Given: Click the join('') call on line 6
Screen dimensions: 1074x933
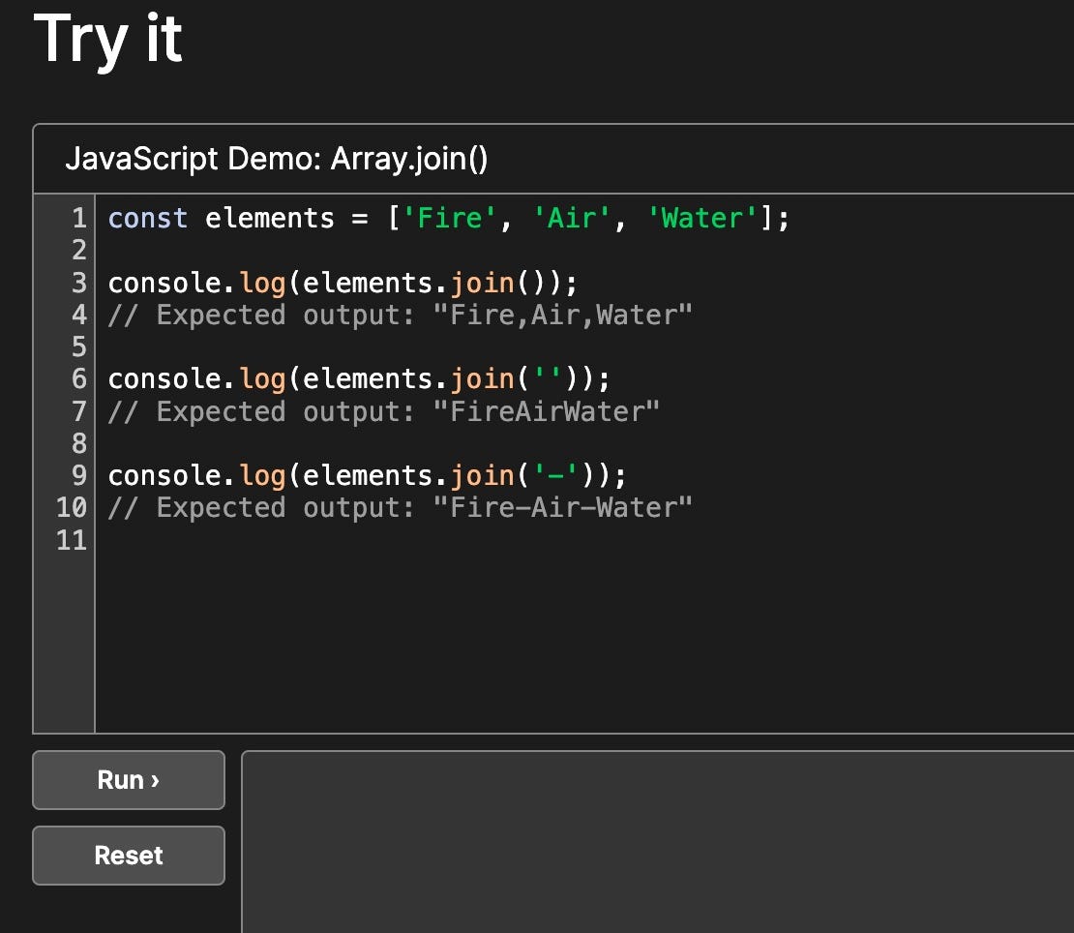Looking at the screenshot, I should 513,378.
